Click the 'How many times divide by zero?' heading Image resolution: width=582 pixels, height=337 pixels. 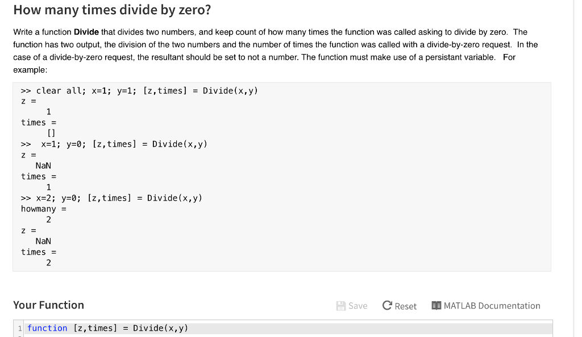pos(112,10)
